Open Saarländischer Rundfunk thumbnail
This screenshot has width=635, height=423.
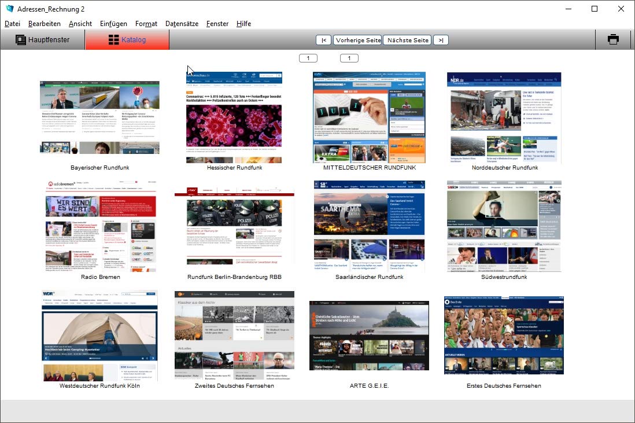pyautogui.click(x=369, y=226)
